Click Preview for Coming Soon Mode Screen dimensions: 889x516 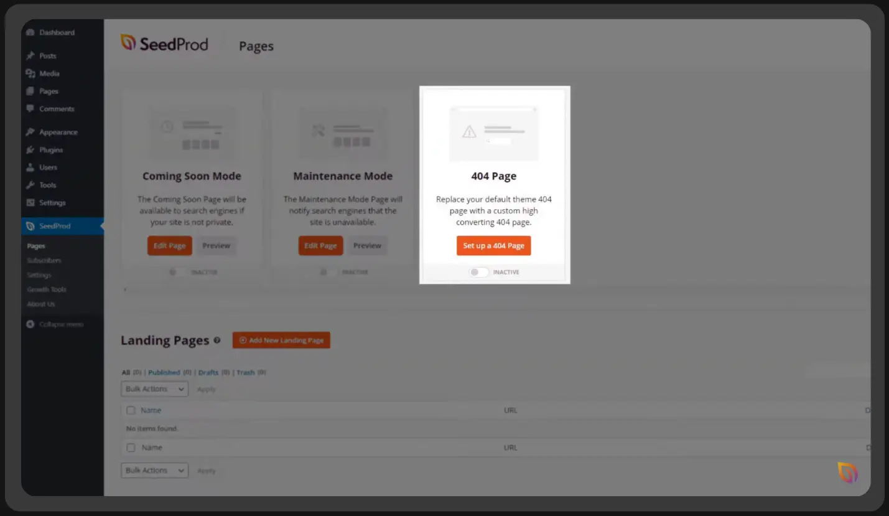[216, 246]
